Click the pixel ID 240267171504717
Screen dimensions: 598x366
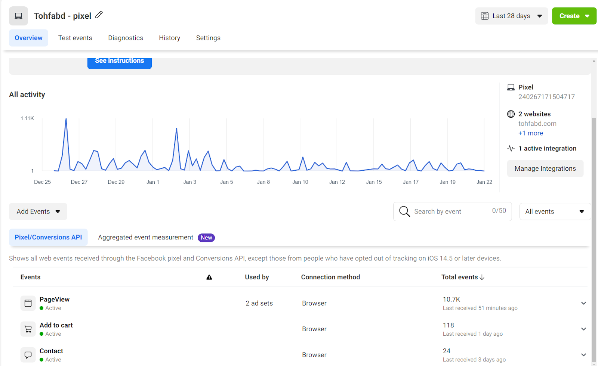coord(546,97)
